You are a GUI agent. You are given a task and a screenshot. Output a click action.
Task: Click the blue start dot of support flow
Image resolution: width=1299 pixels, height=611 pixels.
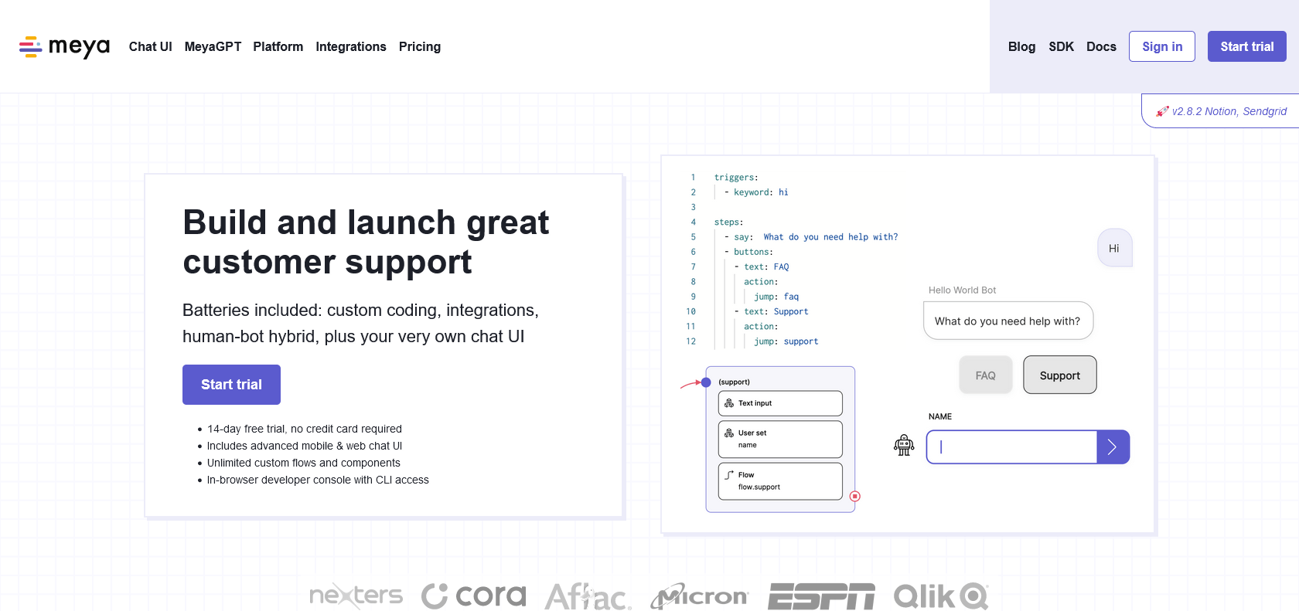(x=706, y=382)
